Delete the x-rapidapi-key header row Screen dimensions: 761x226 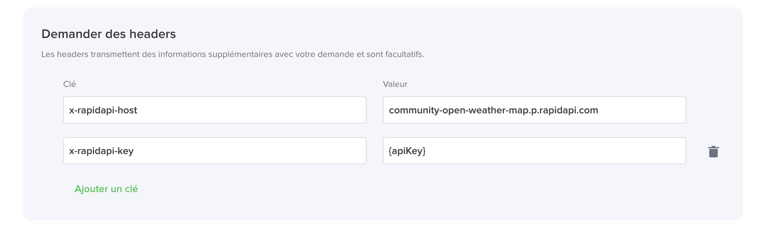coord(713,151)
